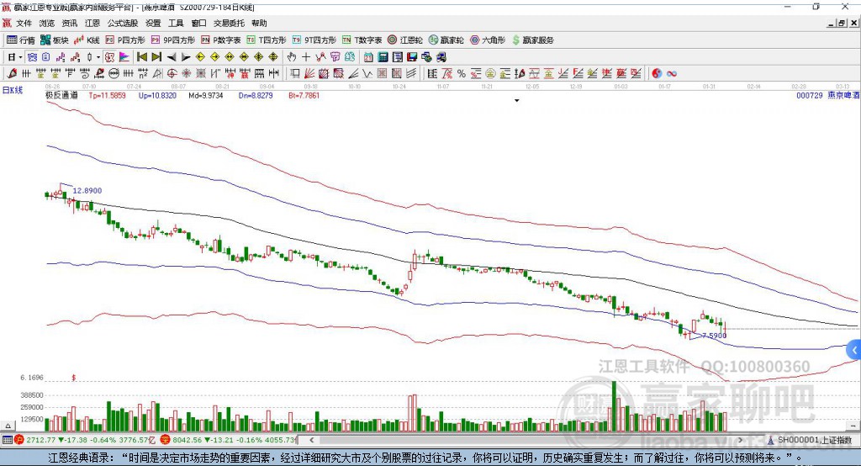
Task: Expand the candlestick style dropdown arrow
Action: pos(98,57)
